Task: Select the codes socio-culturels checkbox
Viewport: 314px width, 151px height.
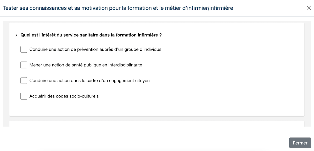Action: click(x=24, y=96)
